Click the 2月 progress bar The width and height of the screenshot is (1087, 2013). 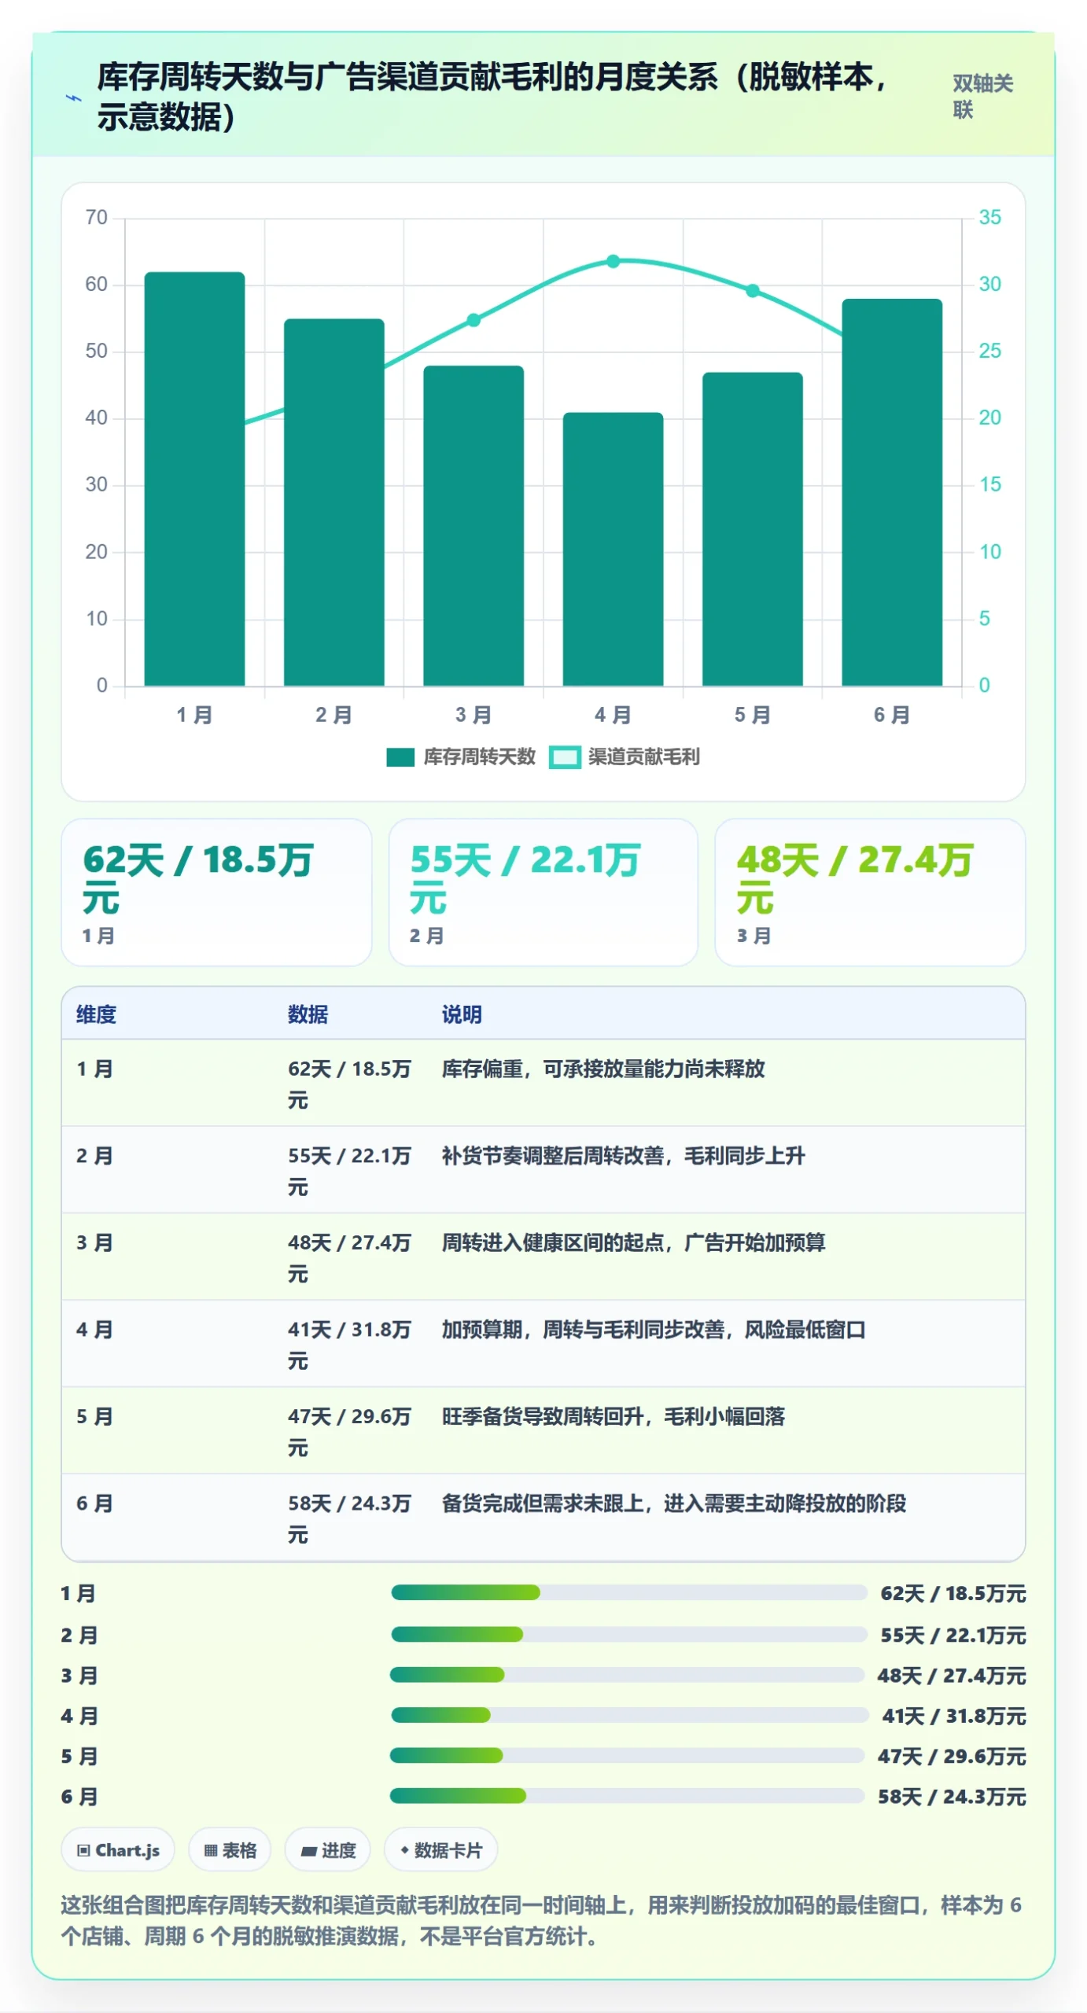[629, 1635]
